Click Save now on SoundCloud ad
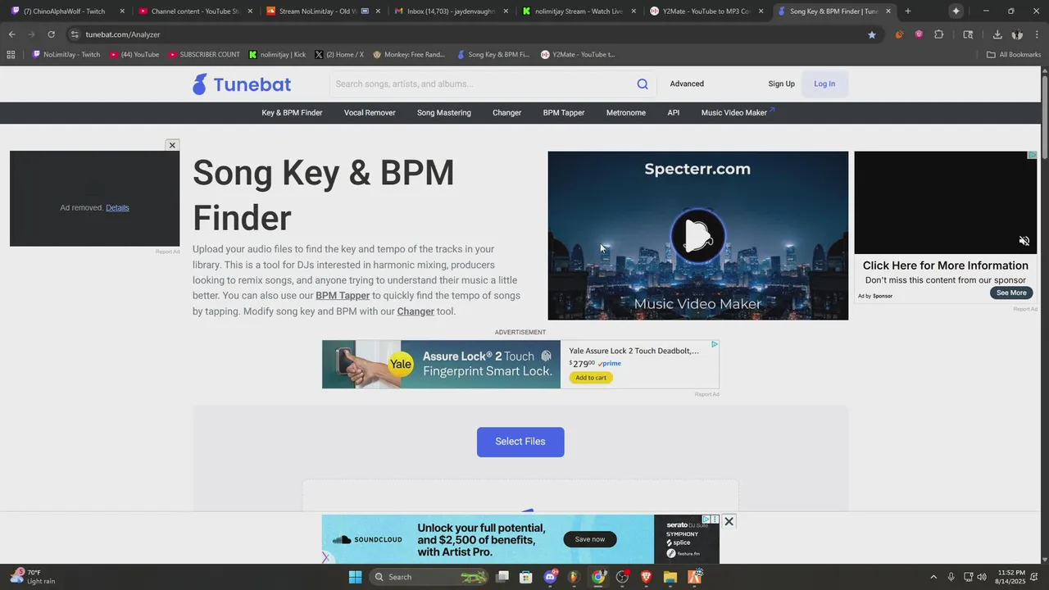 pyautogui.click(x=590, y=539)
